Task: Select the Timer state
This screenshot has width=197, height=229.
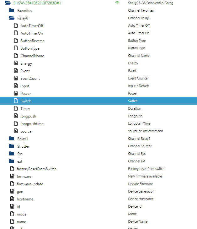Action: [x=25, y=109]
